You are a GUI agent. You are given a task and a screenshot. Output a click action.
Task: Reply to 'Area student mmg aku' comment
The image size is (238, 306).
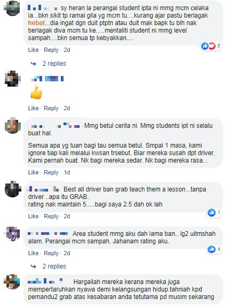pyautogui.click(x=51, y=254)
